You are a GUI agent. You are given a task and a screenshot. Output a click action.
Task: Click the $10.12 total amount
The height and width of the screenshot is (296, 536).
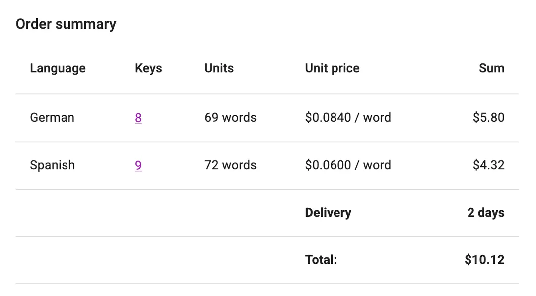point(484,260)
